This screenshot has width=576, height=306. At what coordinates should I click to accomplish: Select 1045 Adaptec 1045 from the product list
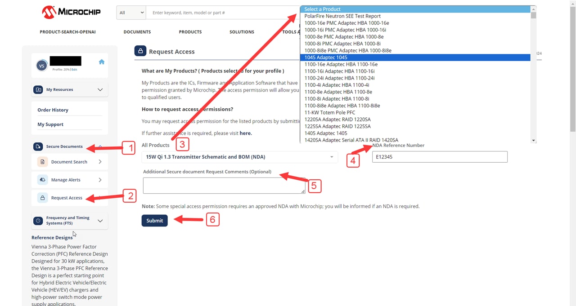click(x=326, y=57)
